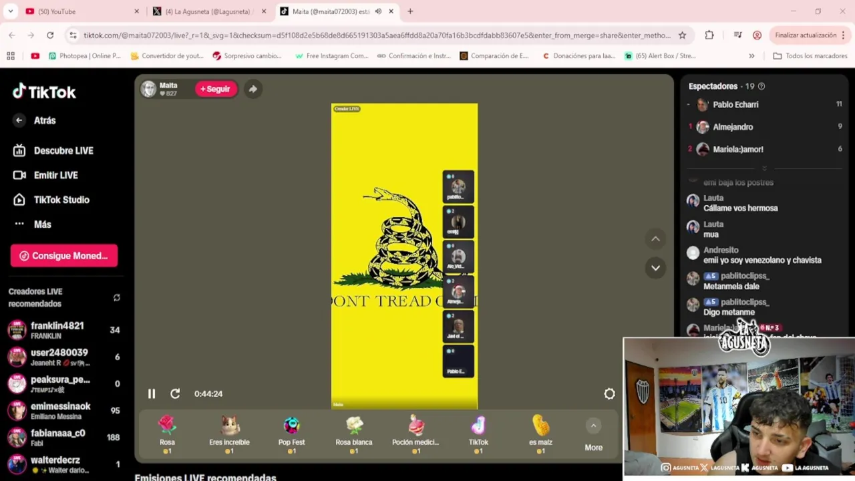Open peaksura_pe live creator
855x481 pixels.
pyautogui.click(x=63, y=383)
